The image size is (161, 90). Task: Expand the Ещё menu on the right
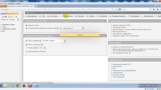point(158,16)
